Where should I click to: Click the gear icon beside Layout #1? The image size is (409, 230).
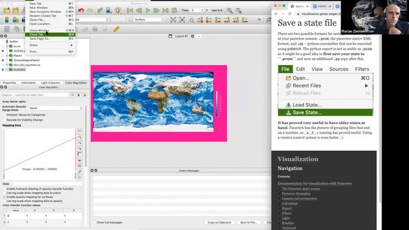(x=192, y=36)
